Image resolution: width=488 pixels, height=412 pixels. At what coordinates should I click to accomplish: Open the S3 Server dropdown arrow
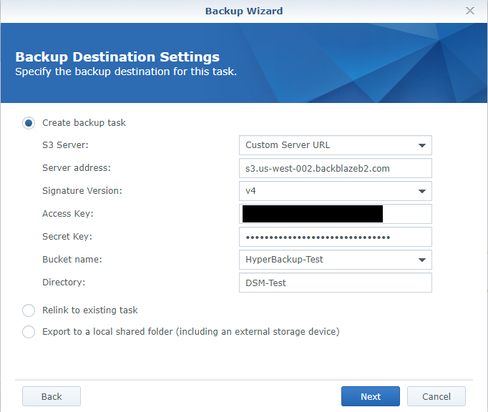pos(422,145)
